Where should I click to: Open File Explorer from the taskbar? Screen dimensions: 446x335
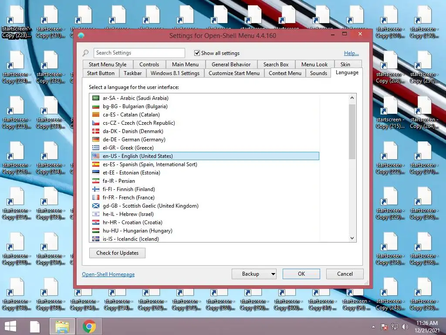pos(62,326)
